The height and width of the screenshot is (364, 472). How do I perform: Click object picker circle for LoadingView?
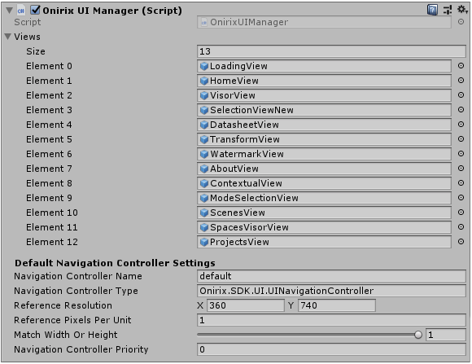coord(461,66)
